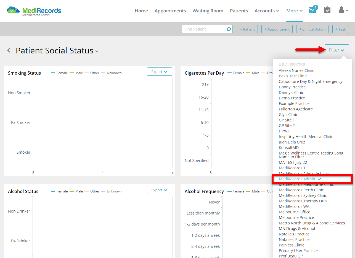Choose Melbourne Practice
Image resolution: width=355 pixels, height=258 pixels.
click(296, 218)
